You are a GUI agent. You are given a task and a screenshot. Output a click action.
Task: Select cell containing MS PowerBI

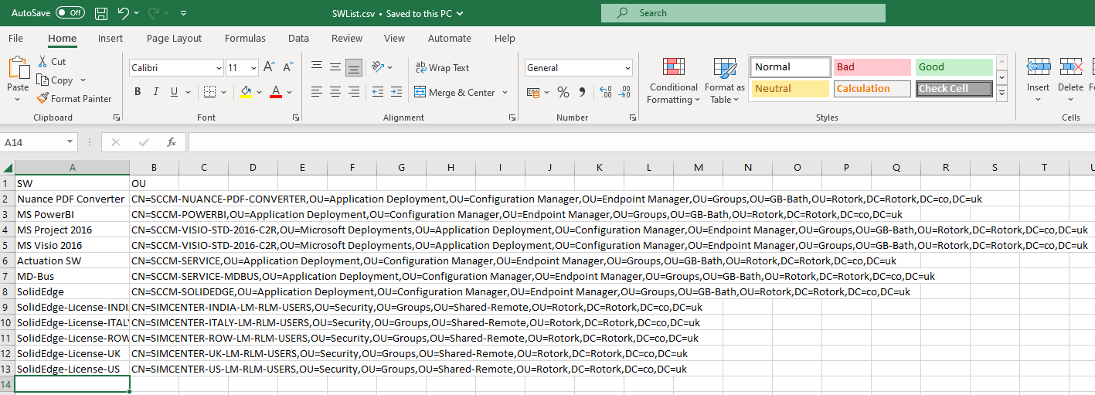coord(72,214)
